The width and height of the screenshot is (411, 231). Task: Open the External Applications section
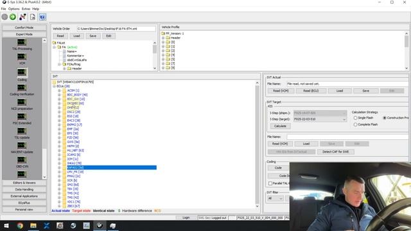24,196
